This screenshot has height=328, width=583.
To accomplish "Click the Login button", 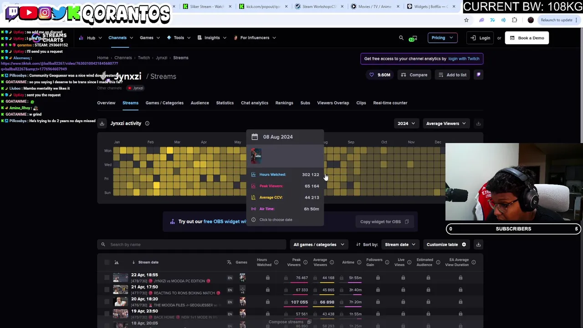I will tap(481, 38).
